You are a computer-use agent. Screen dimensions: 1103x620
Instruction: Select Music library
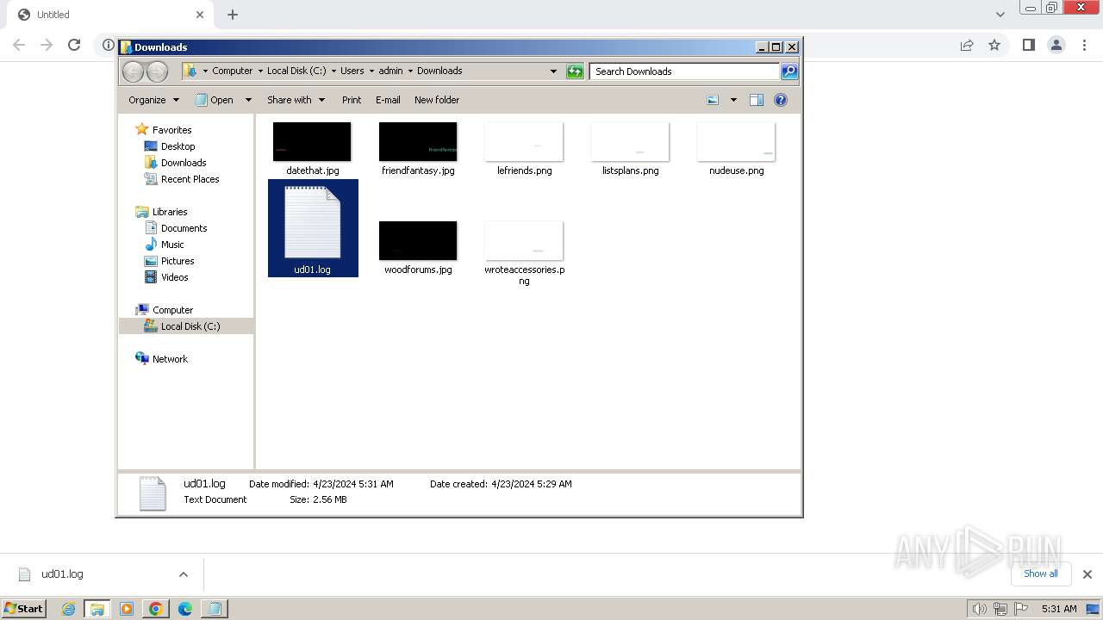[172, 245]
